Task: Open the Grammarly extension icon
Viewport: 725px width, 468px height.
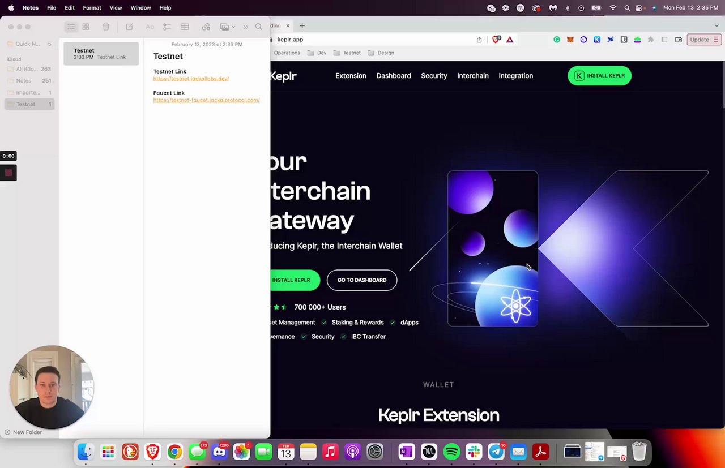Action: pos(557,40)
